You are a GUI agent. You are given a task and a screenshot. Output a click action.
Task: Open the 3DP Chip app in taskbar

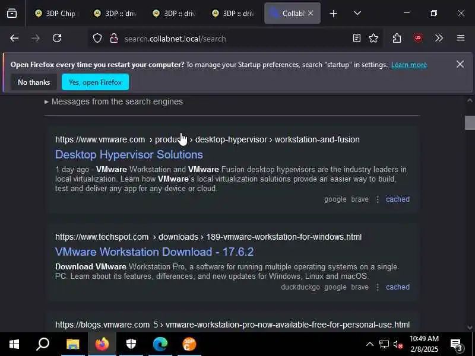pos(189,344)
